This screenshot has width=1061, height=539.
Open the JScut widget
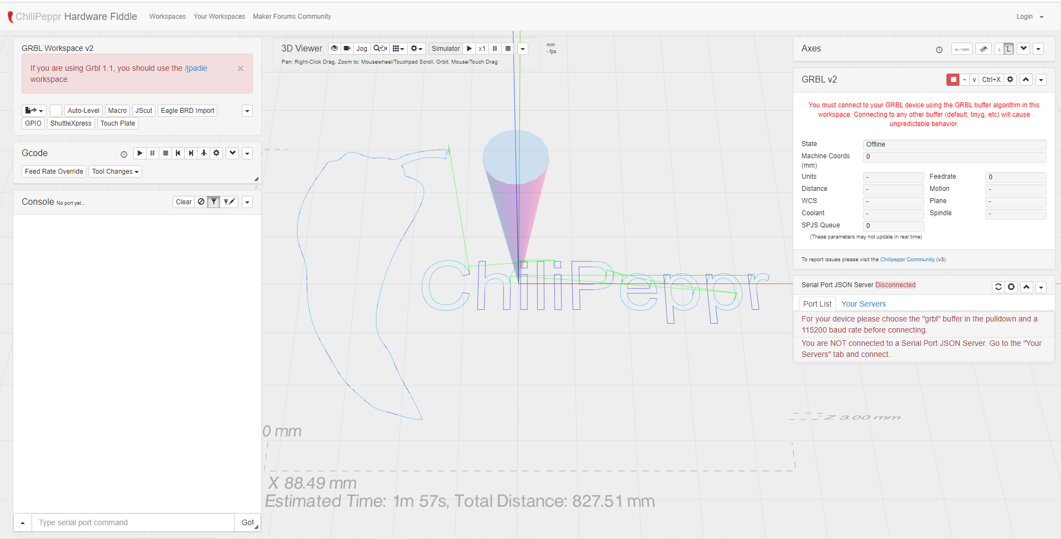point(144,111)
